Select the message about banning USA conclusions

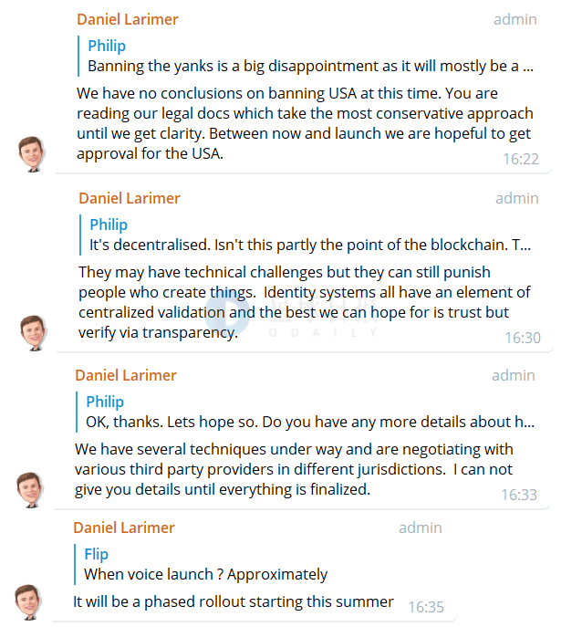(x=305, y=123)
